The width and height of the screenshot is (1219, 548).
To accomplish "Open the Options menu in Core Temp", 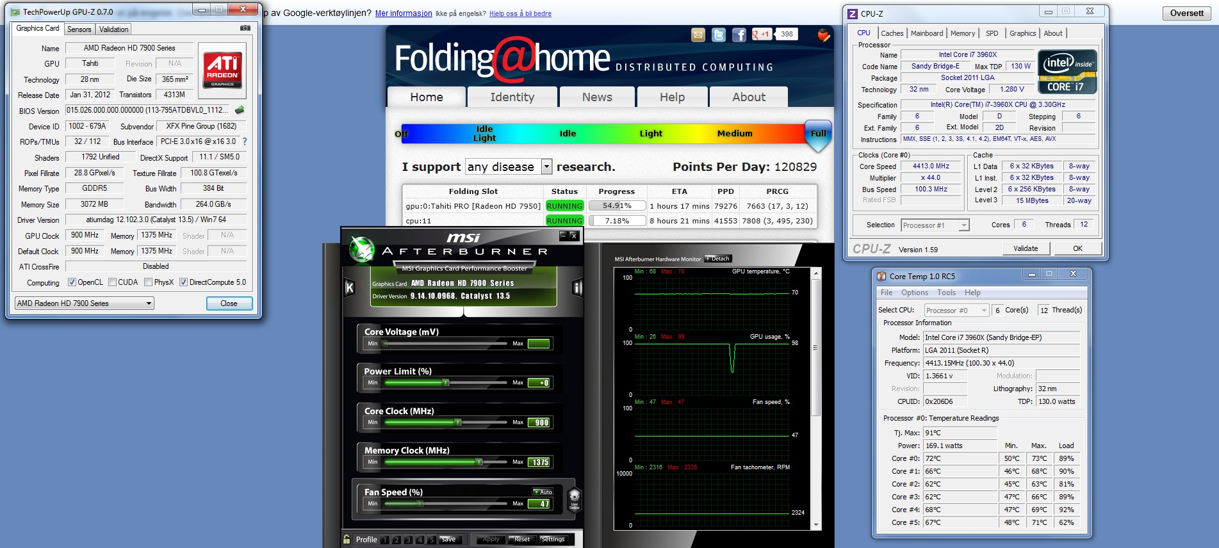I will pos(915,293).
